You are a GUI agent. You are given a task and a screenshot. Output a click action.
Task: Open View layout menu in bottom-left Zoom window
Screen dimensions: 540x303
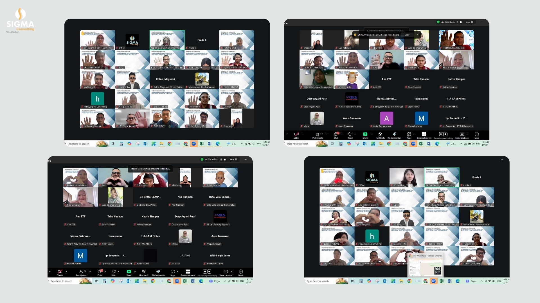pyautogui.click(x=233, y=159)
